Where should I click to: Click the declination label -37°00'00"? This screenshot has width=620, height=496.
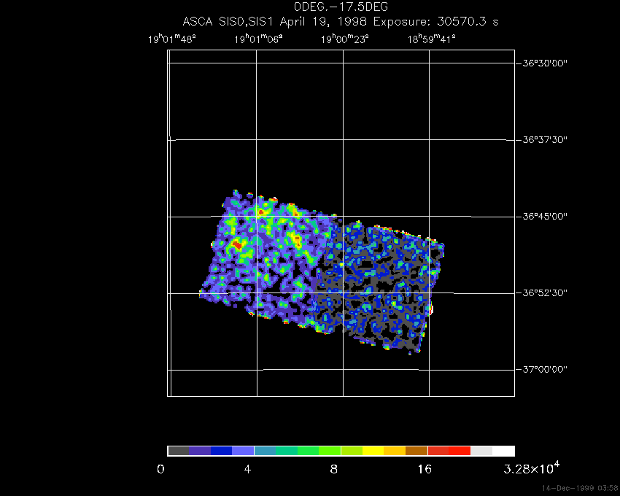(543, 369)
